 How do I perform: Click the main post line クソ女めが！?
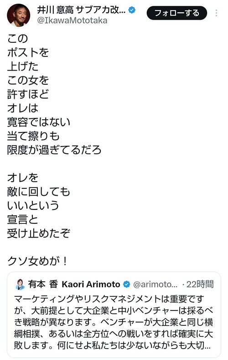pos(37,261)
